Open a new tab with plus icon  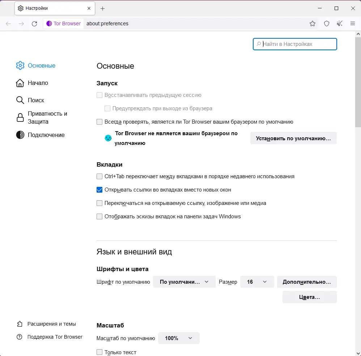103,8
